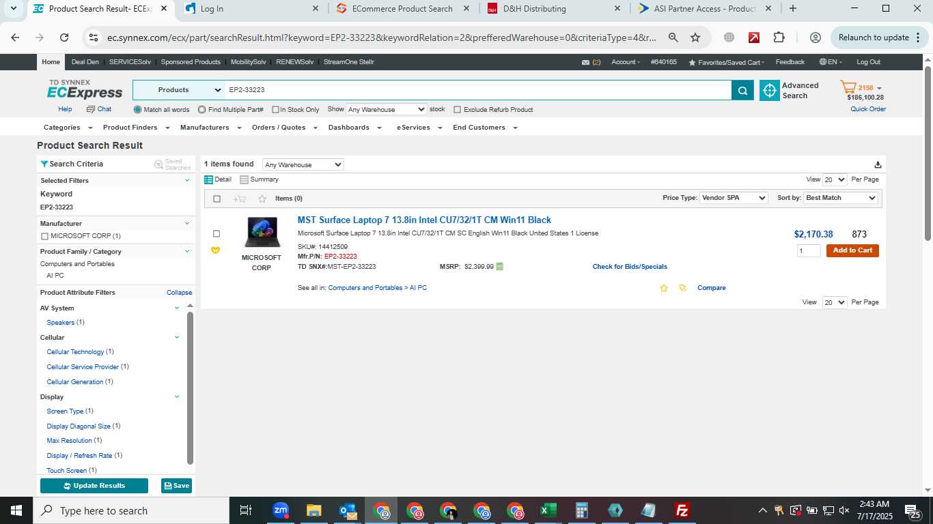Click the quantity input field
The height and width of the screenshot is (524, 933).
coord(809,250)
